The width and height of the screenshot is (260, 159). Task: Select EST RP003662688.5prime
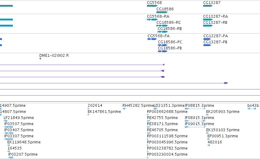pos(167,112)
